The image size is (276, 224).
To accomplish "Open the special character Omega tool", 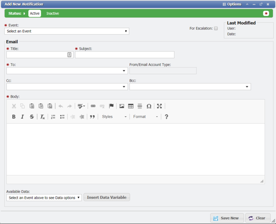I will click(x=149, y=106).
